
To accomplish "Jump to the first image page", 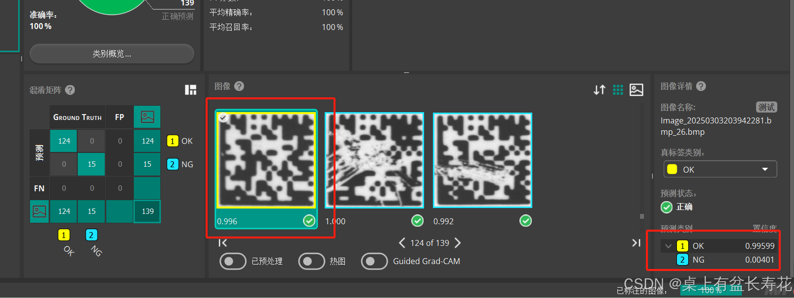I will 222,242.
